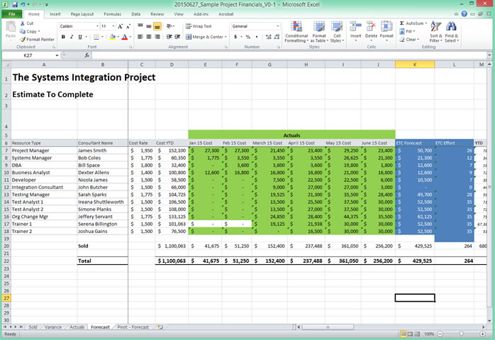Screen dimensions: 495x340
Task: Toggle Bold formatting
Action: click(x=63, y=37)
